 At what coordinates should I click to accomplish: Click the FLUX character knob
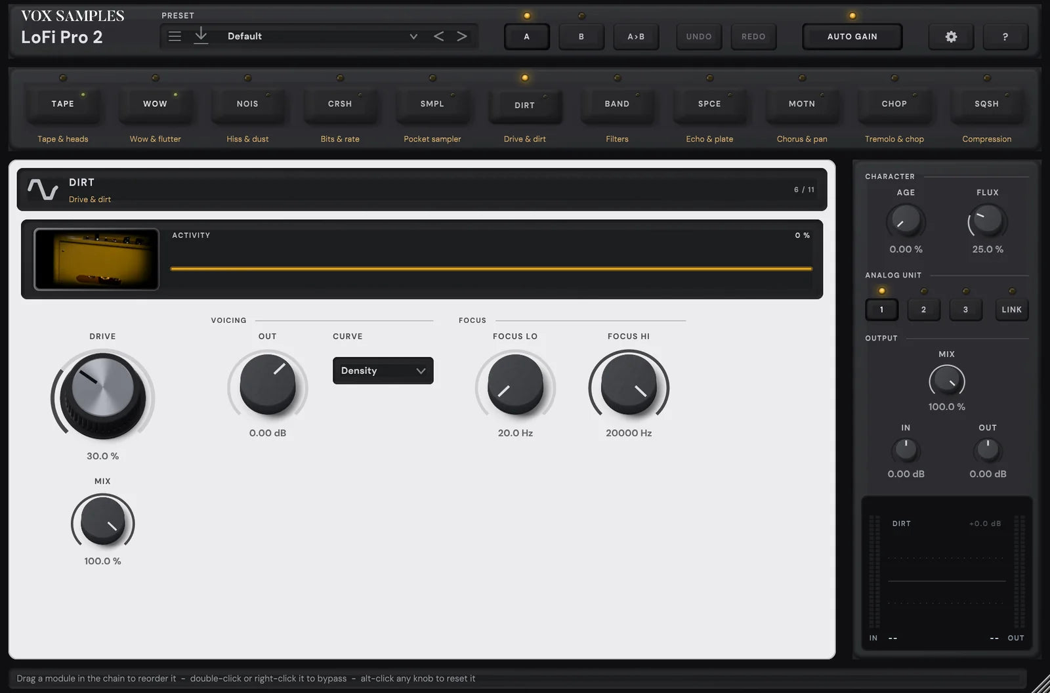coord(988,220)
